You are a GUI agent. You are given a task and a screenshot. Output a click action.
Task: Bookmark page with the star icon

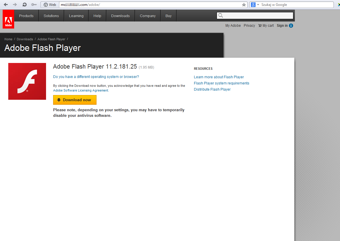tap(244, 5)
